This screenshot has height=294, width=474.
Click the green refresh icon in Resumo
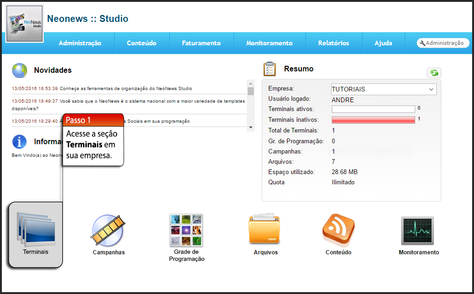tap(434, 73)
